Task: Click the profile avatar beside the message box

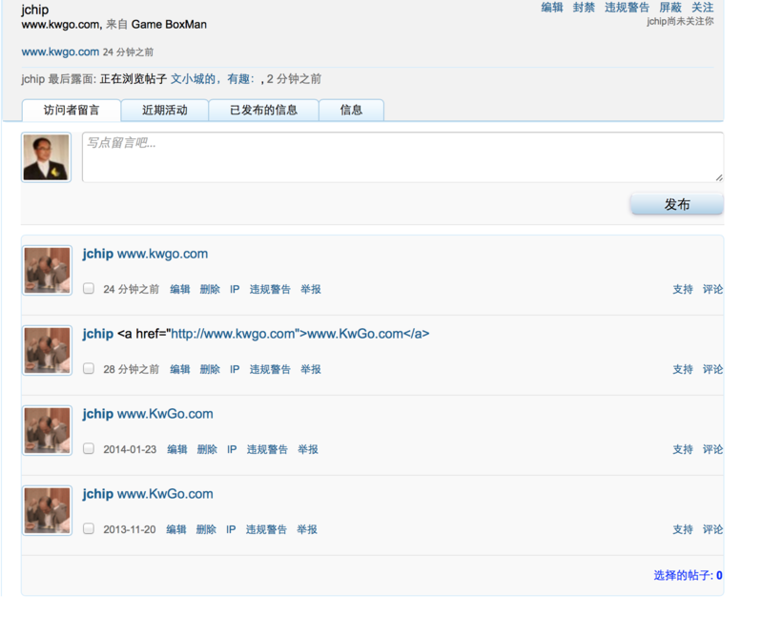Action: (x=46, y=157)
